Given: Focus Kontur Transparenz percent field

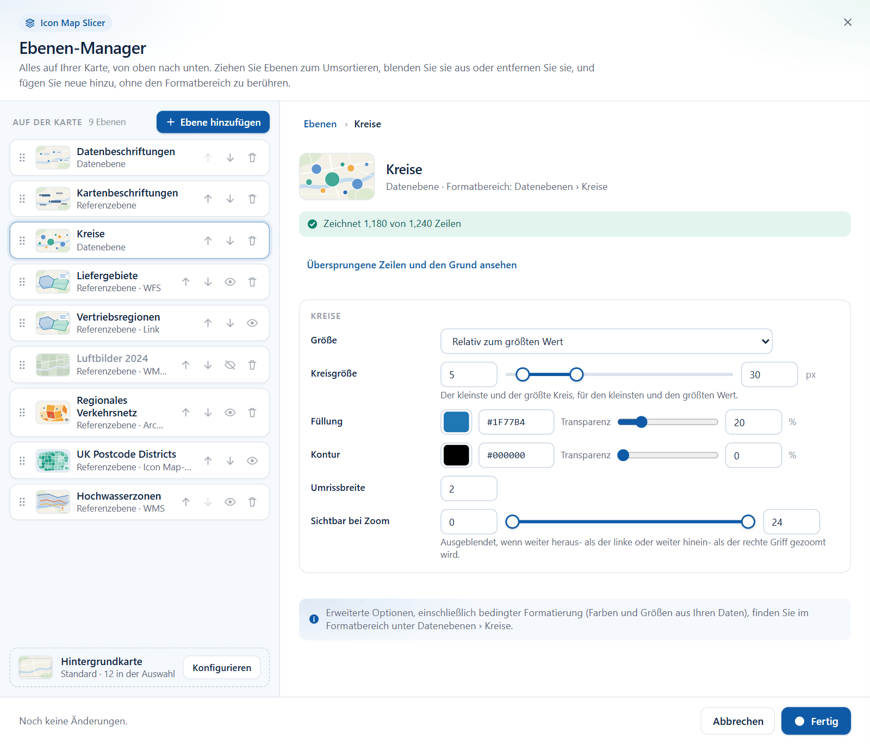Looking at the screenshot, I should tap(754, 456).
